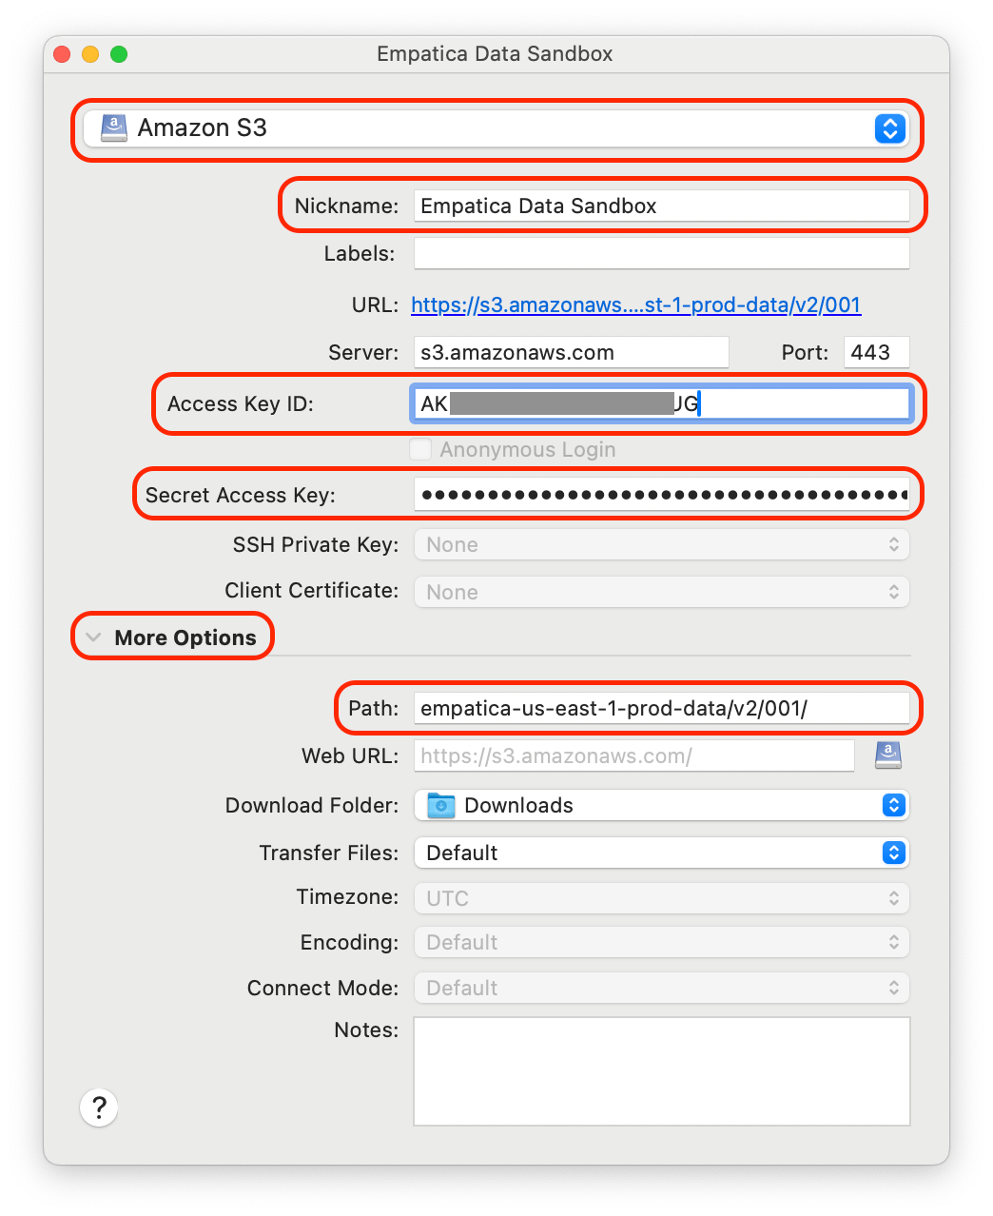Image resolution: width=993 pixels, height=1216 pixels.
Task: Open the SSH Private Key selector
Action: coord(892,544)
